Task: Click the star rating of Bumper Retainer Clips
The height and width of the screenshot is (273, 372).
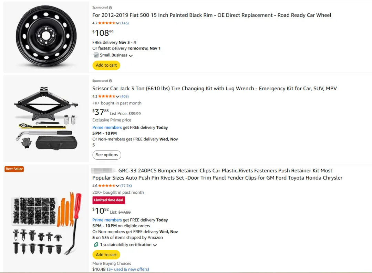Action: coord(107,186)
